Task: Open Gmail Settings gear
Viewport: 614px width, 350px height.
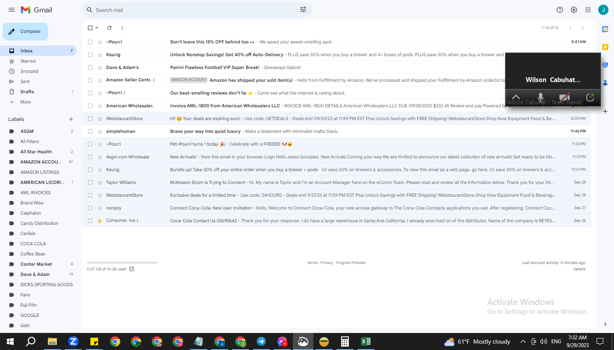Action: pos(574,10)
